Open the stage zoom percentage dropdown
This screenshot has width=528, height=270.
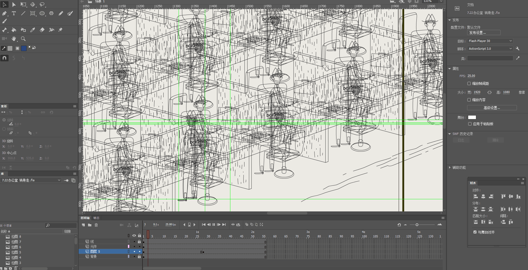pyautogui.click(x=441, y=1)
